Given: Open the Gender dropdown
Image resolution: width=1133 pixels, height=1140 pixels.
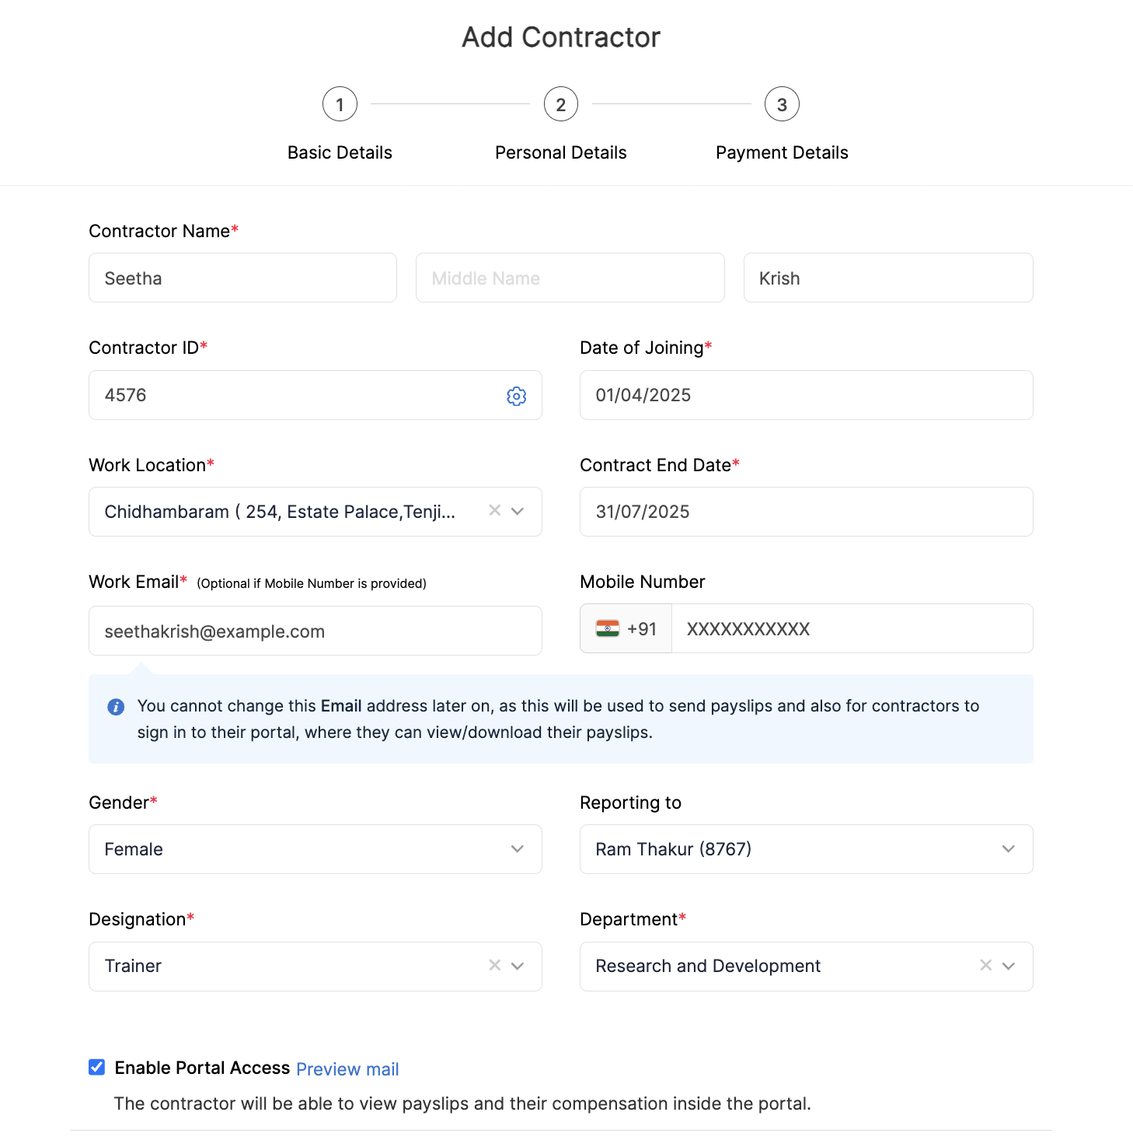Looking at the screenshot, I should click(x=518, y=849).
